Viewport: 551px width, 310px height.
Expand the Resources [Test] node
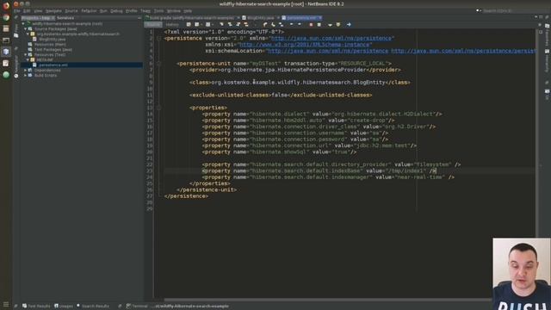26,55
